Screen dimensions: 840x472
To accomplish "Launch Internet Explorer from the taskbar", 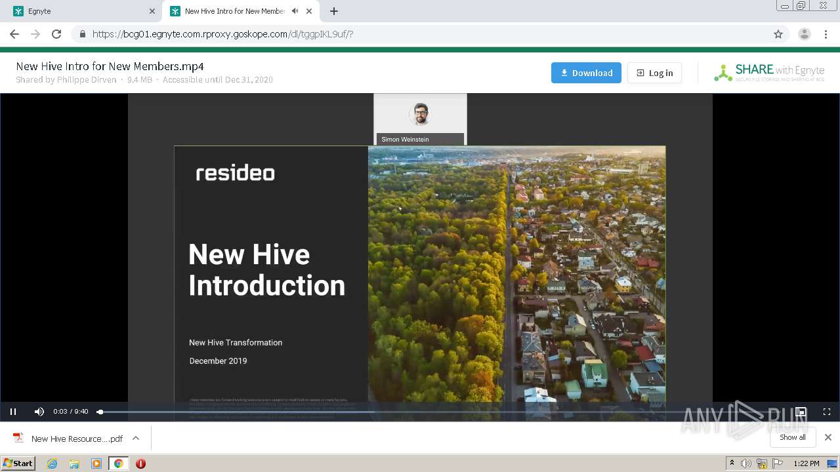I will click(x=52, y=463).
